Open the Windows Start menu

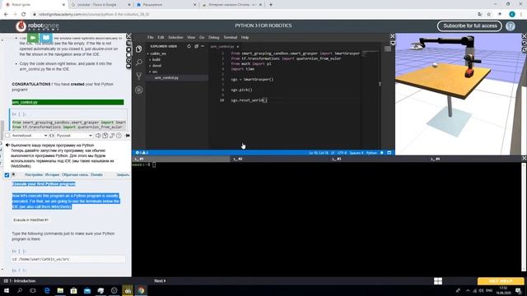pyautogui.click(x=7, y=290)
